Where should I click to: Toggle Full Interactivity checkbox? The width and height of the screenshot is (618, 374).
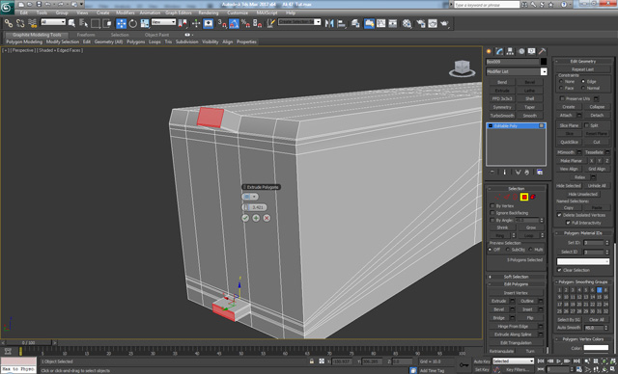point(568,223)
